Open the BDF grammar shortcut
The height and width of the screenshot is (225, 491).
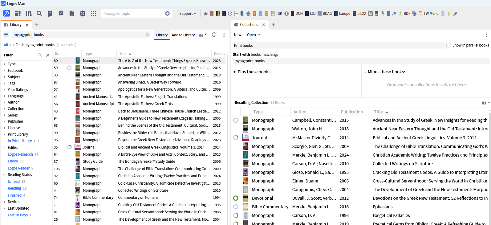pos(404,14)
